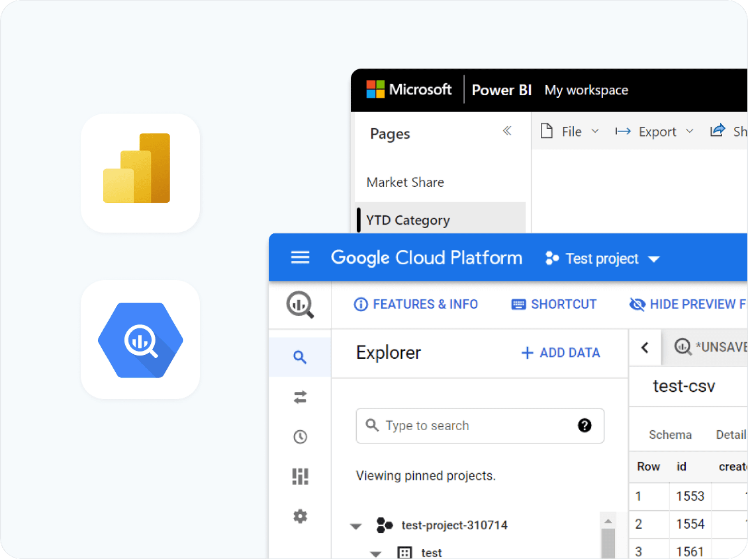Click the ADD DATA button
This screenshot has width=748, height=559.
click(561, 352)
